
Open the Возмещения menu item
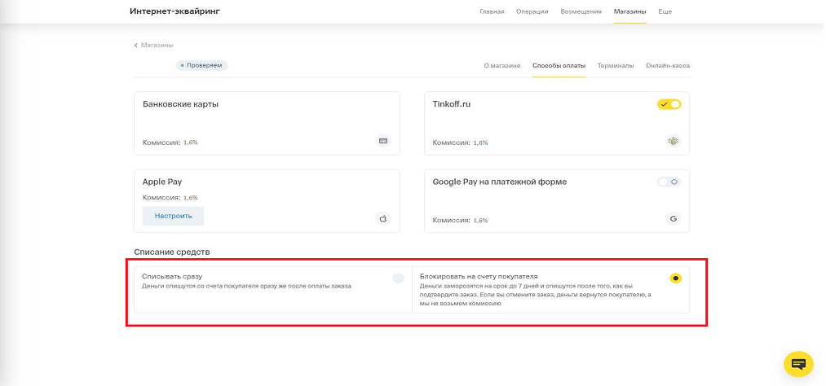[581, 11]
